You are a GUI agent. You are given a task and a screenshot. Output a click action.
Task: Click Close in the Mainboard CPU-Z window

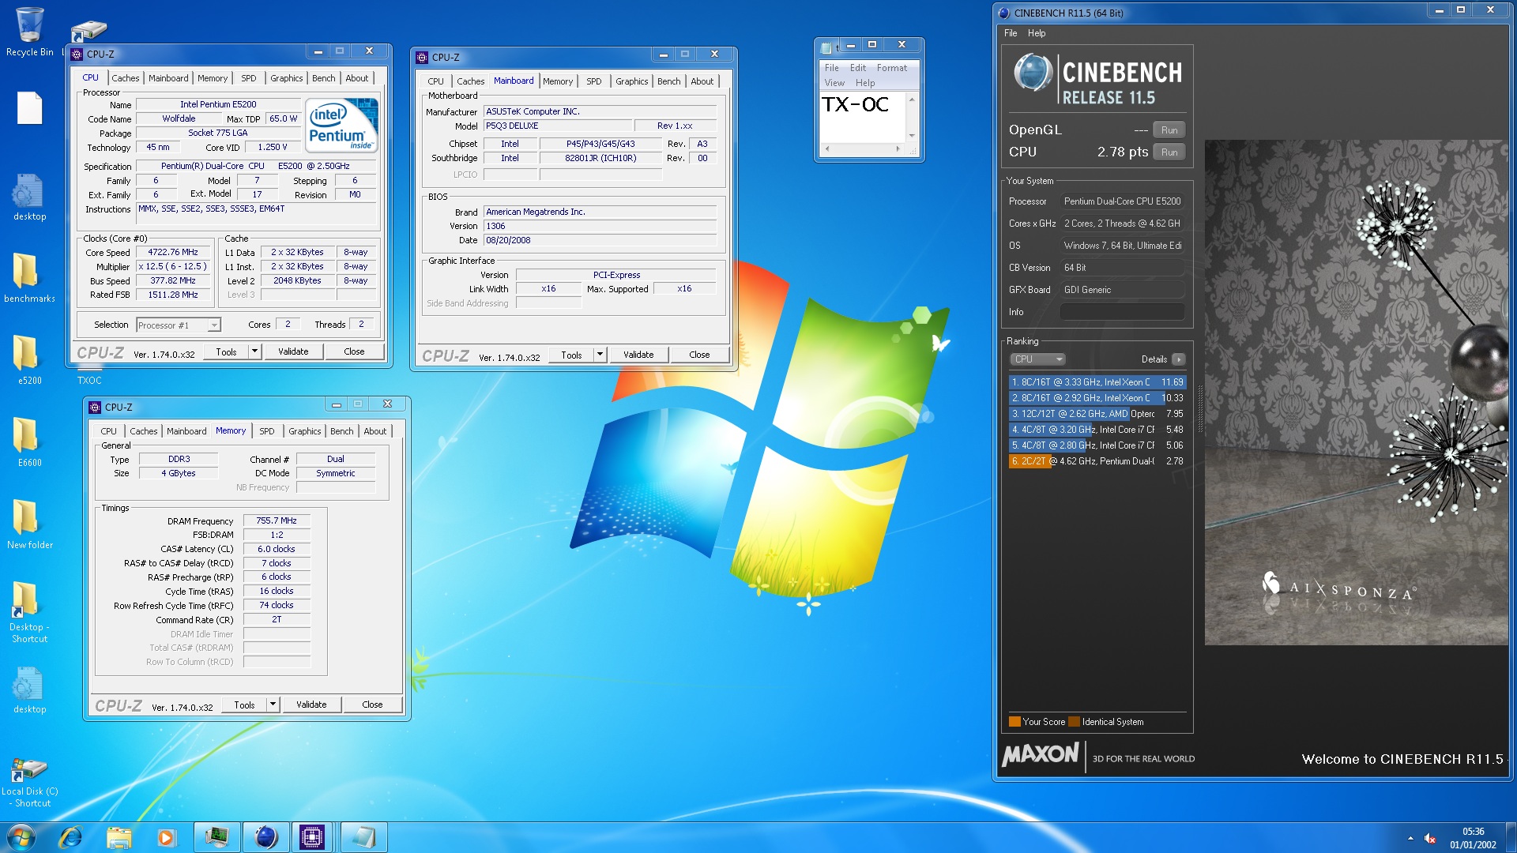click(x=699, y=355)
